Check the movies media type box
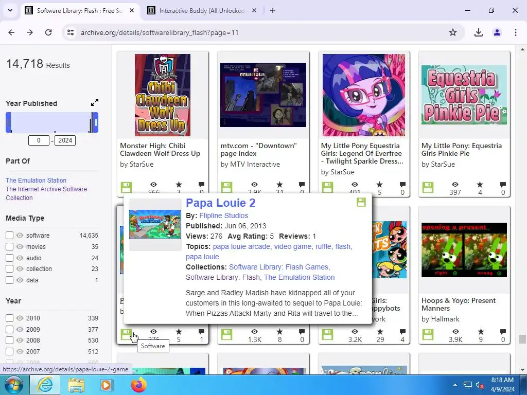The width and height of the screenshot is (527, 395). tap(9, 246)
